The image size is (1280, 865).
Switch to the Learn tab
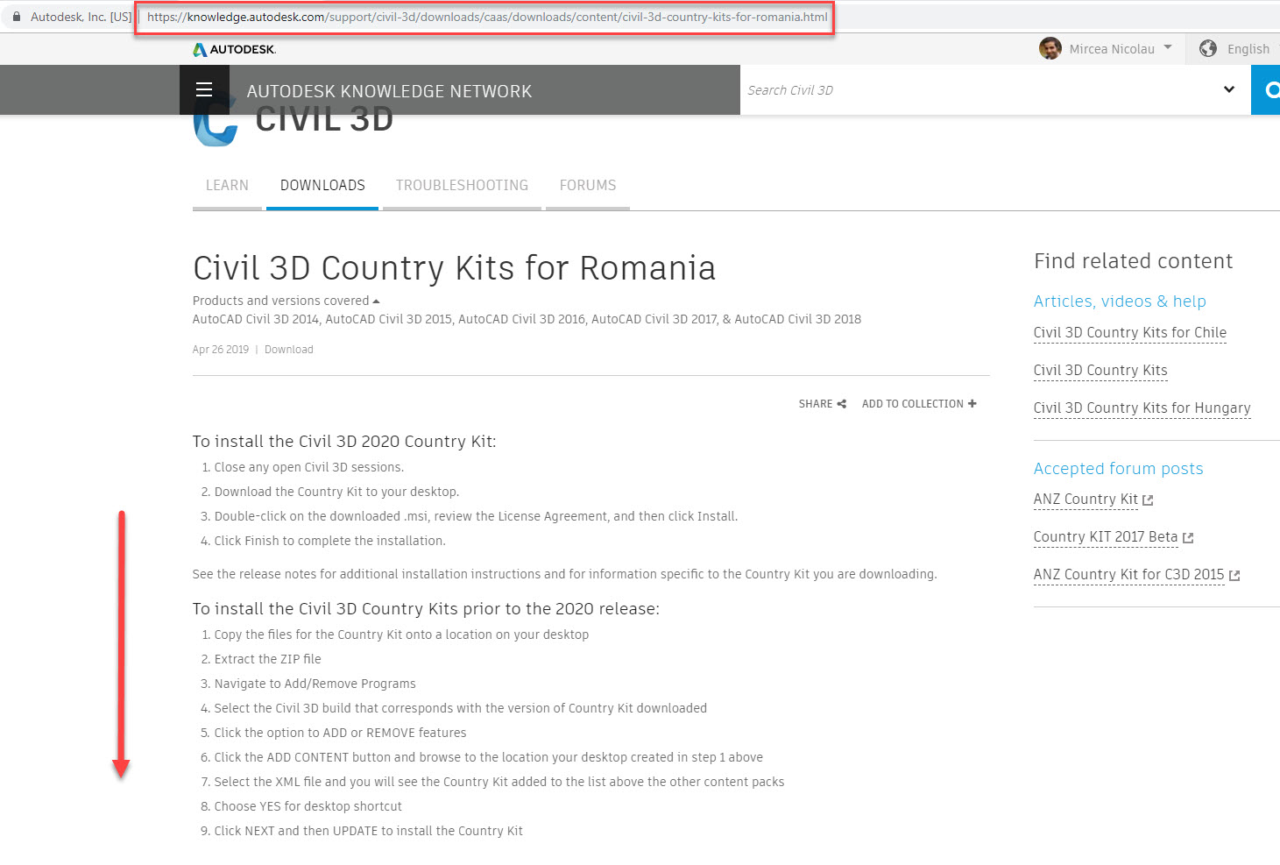pos(227,185)
